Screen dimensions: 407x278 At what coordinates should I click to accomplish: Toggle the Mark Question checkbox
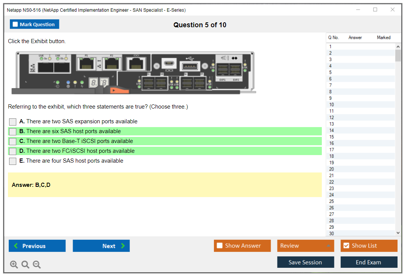(x=16, y=25)
